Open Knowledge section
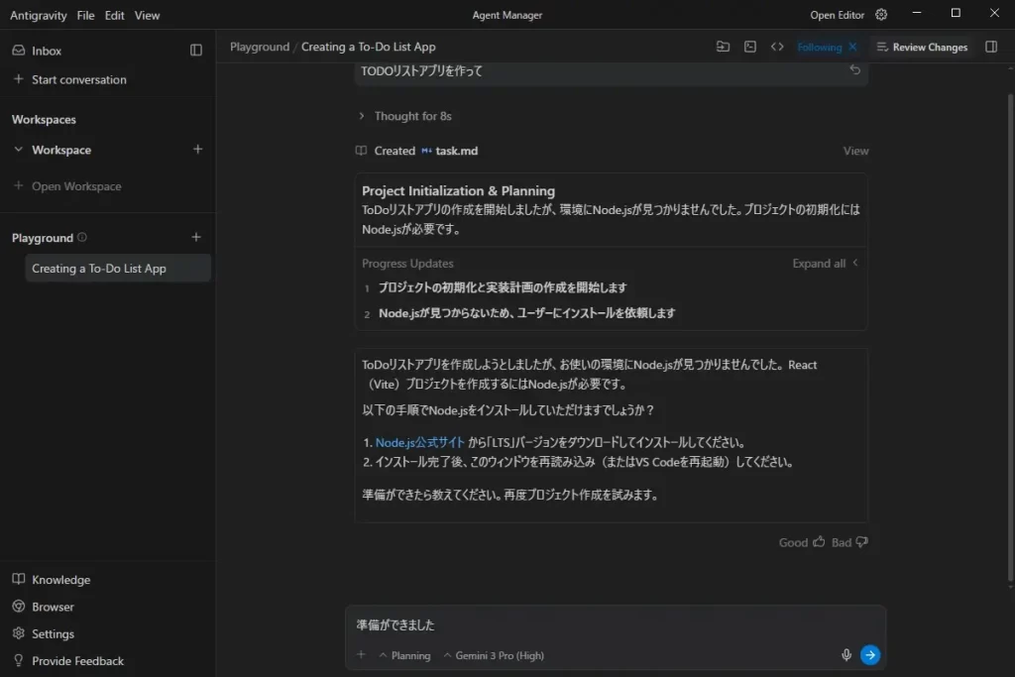Viewport: 1015px width, 677px height. point(52,580)
